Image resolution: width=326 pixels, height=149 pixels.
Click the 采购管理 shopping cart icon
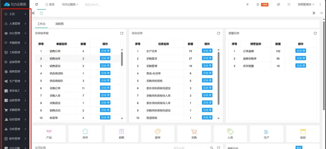(6, 110)
